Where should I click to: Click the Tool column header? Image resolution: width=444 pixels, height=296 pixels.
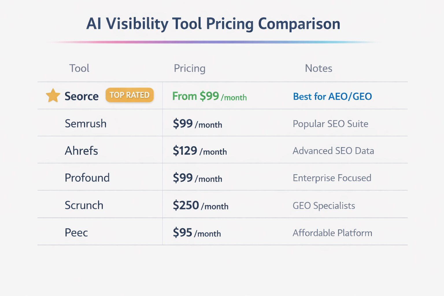click(x=79, y=68)
